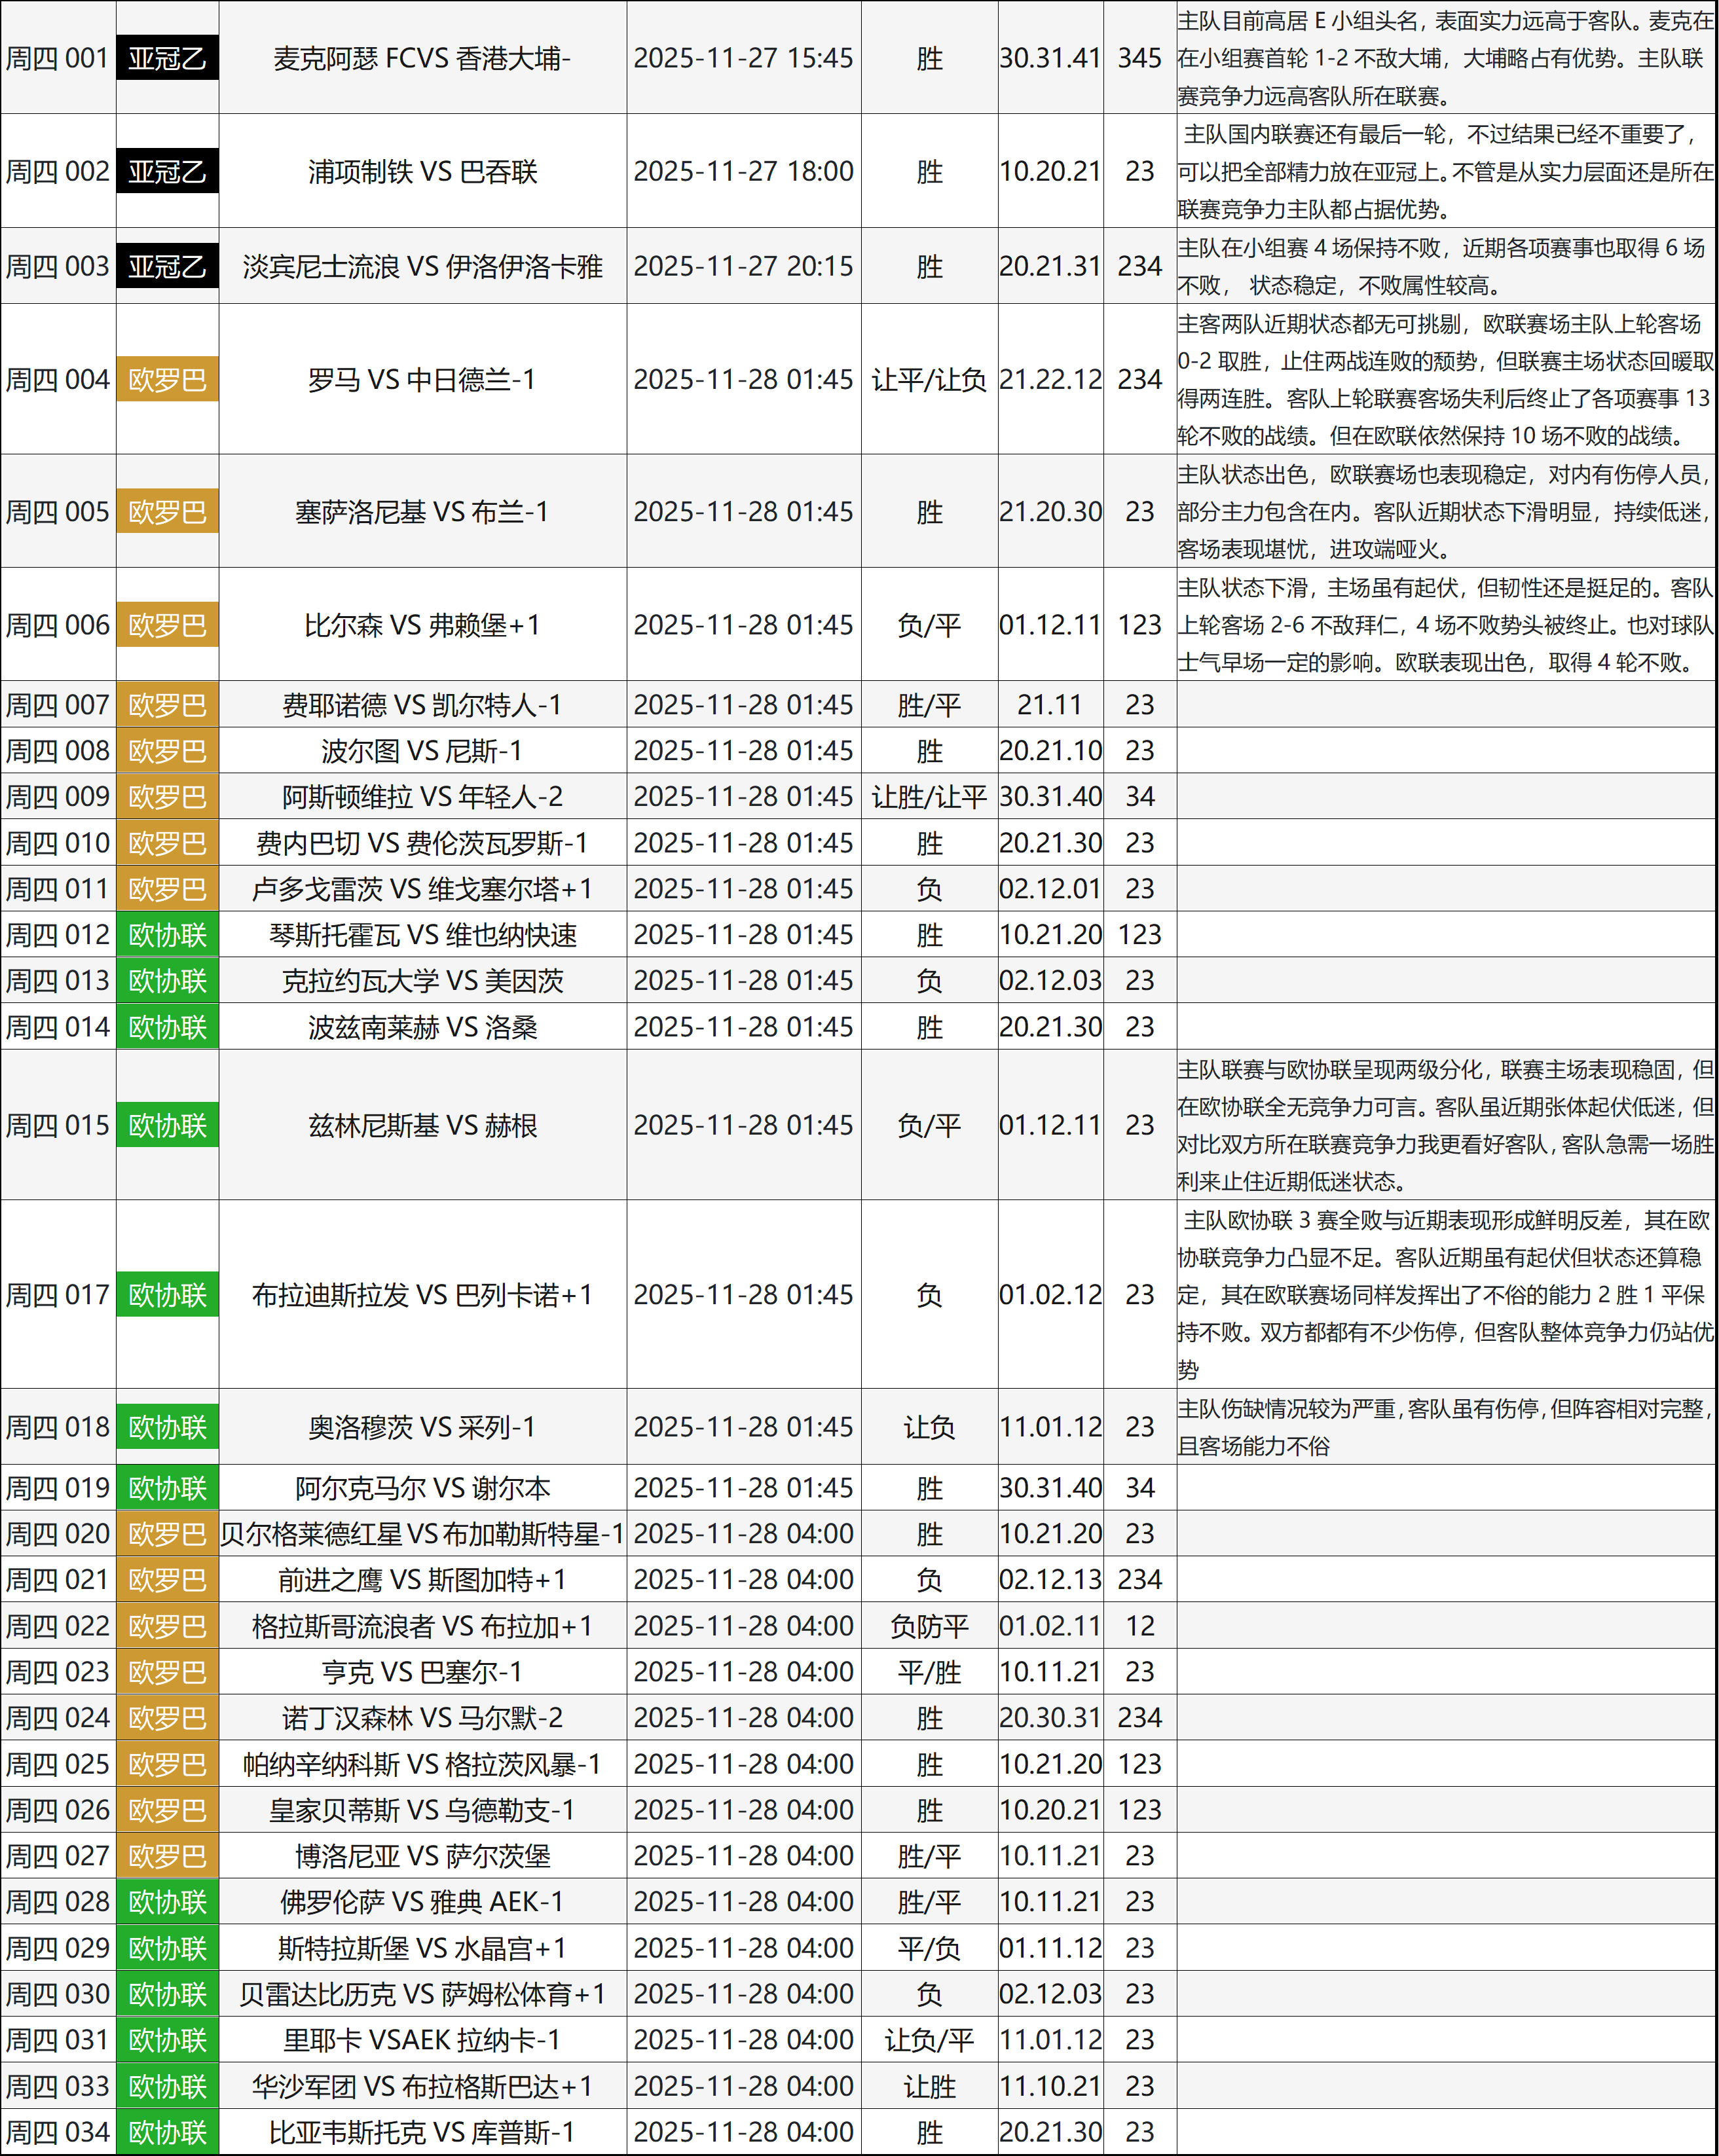Select the 欧罗巴 label for 周四 004

pyautogui.click(x=167, y=380)
